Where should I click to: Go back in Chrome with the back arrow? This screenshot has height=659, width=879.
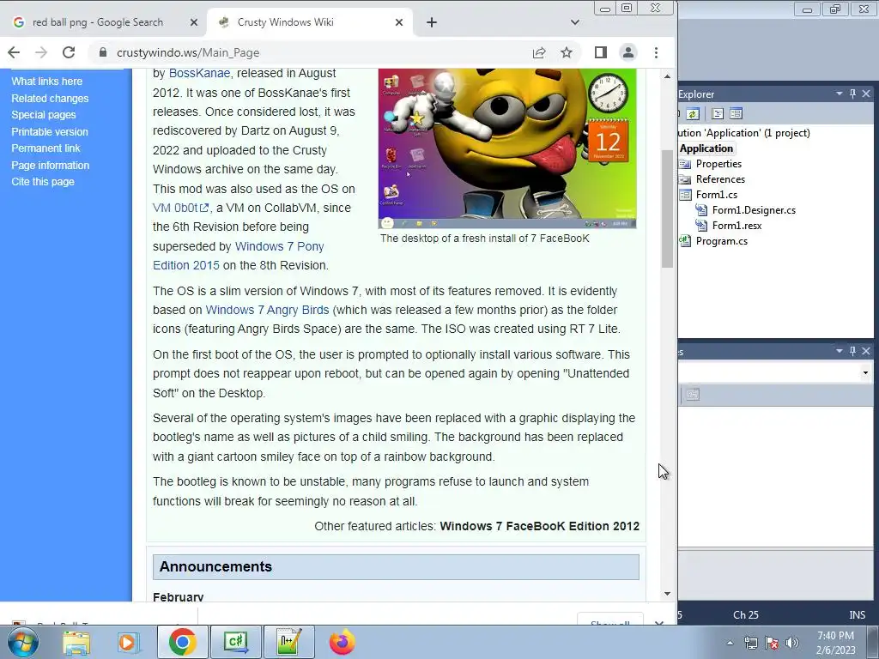(14, 52)
